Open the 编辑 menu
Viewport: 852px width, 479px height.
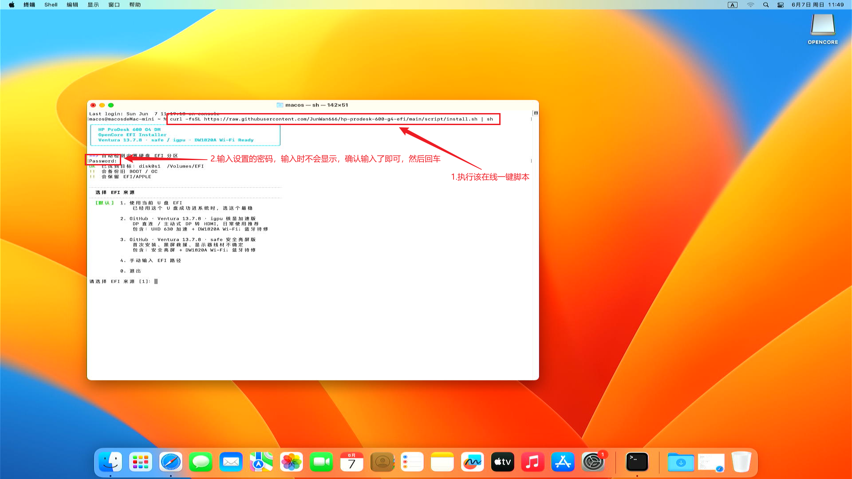coord(72,5)
